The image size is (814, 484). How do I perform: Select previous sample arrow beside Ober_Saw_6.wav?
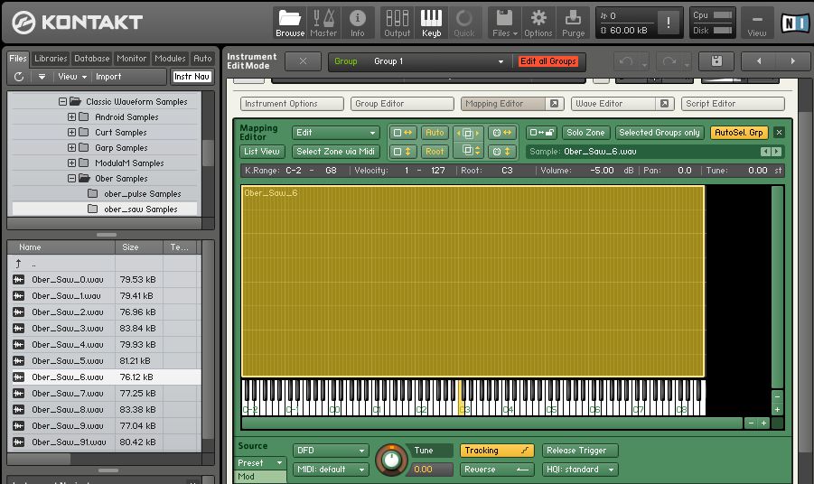(765, 152)
